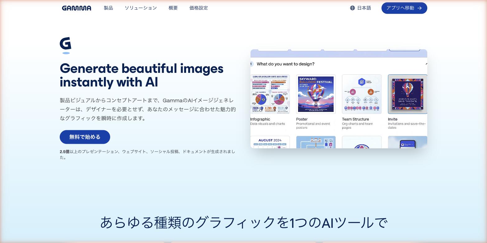Click the What do you want to design text

285,64
